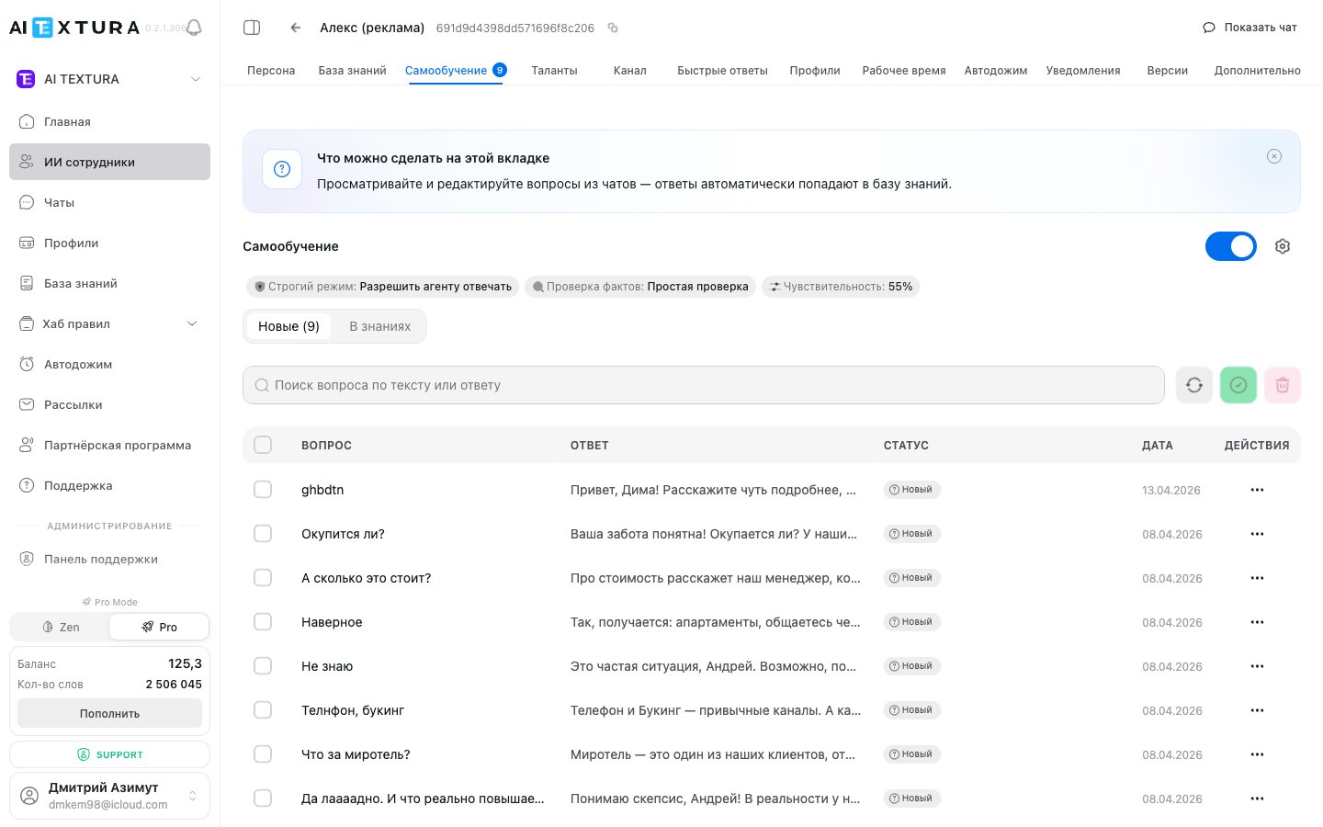Open Главная in the sidebar
1323x827 pixels.
109,121
